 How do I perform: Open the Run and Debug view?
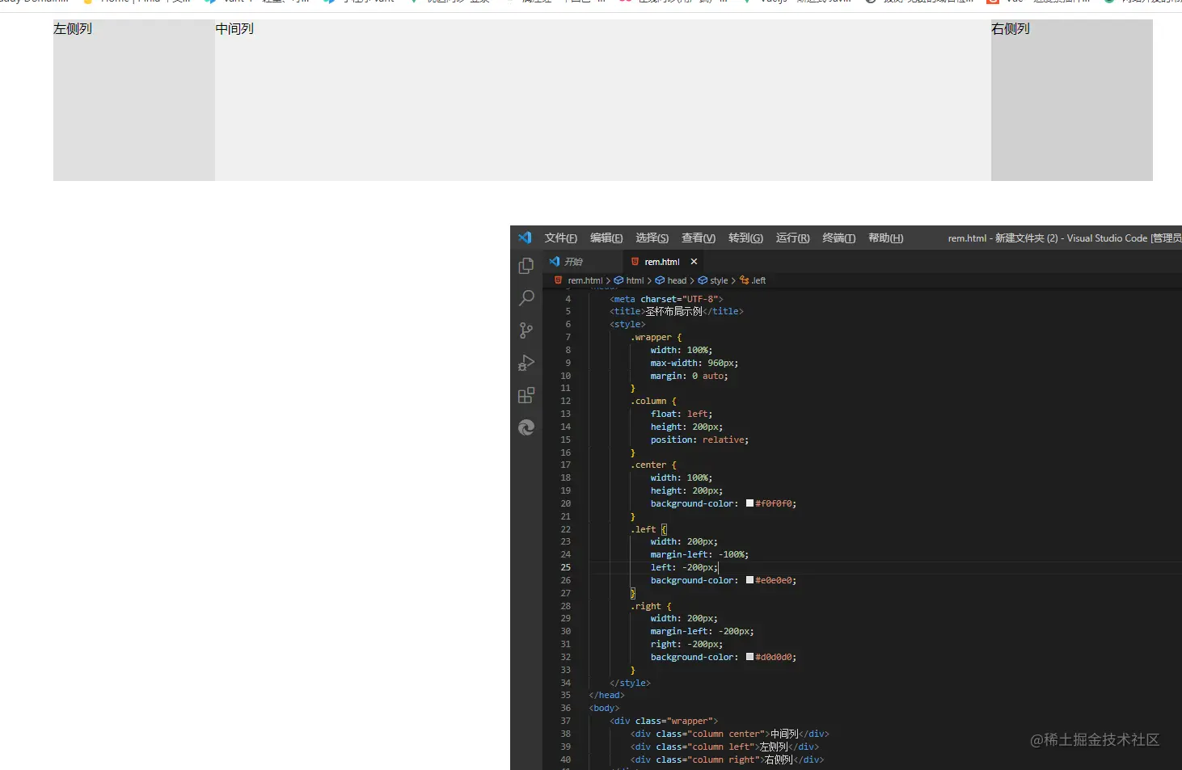[526, 363]
